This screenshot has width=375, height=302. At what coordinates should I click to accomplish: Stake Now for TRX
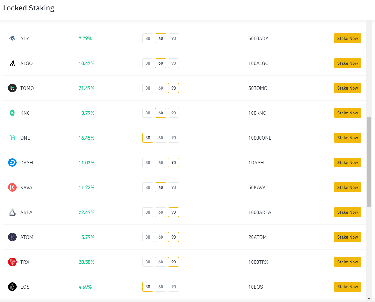pyautogui.click(x=348, y=262)
